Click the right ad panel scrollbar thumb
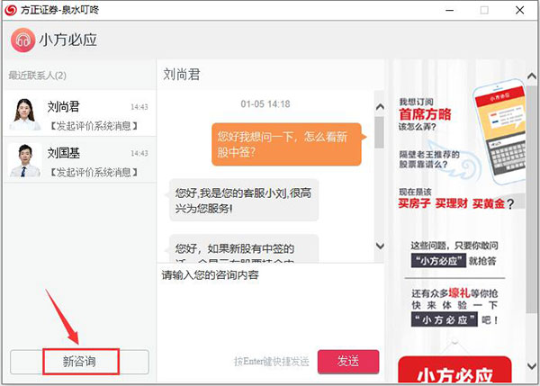540x386 pixels. [x=531, y=200]
